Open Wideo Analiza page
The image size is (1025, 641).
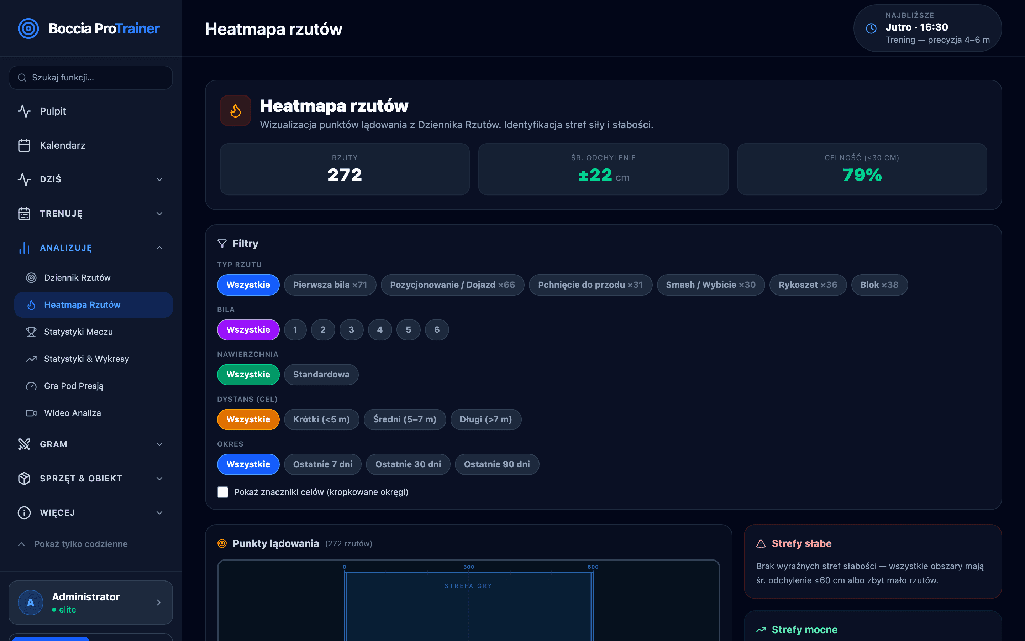pyautogui.click(x=94, y=413)
